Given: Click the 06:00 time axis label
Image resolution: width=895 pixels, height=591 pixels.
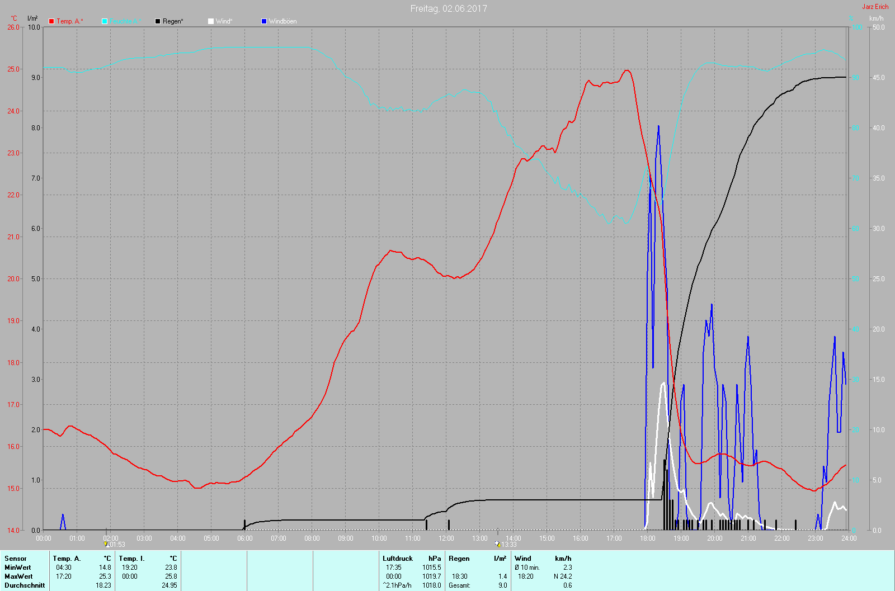Looking at the screenshot, I should pyautogui.click(x=245, y=538).
